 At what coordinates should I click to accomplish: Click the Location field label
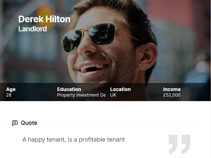120,89
